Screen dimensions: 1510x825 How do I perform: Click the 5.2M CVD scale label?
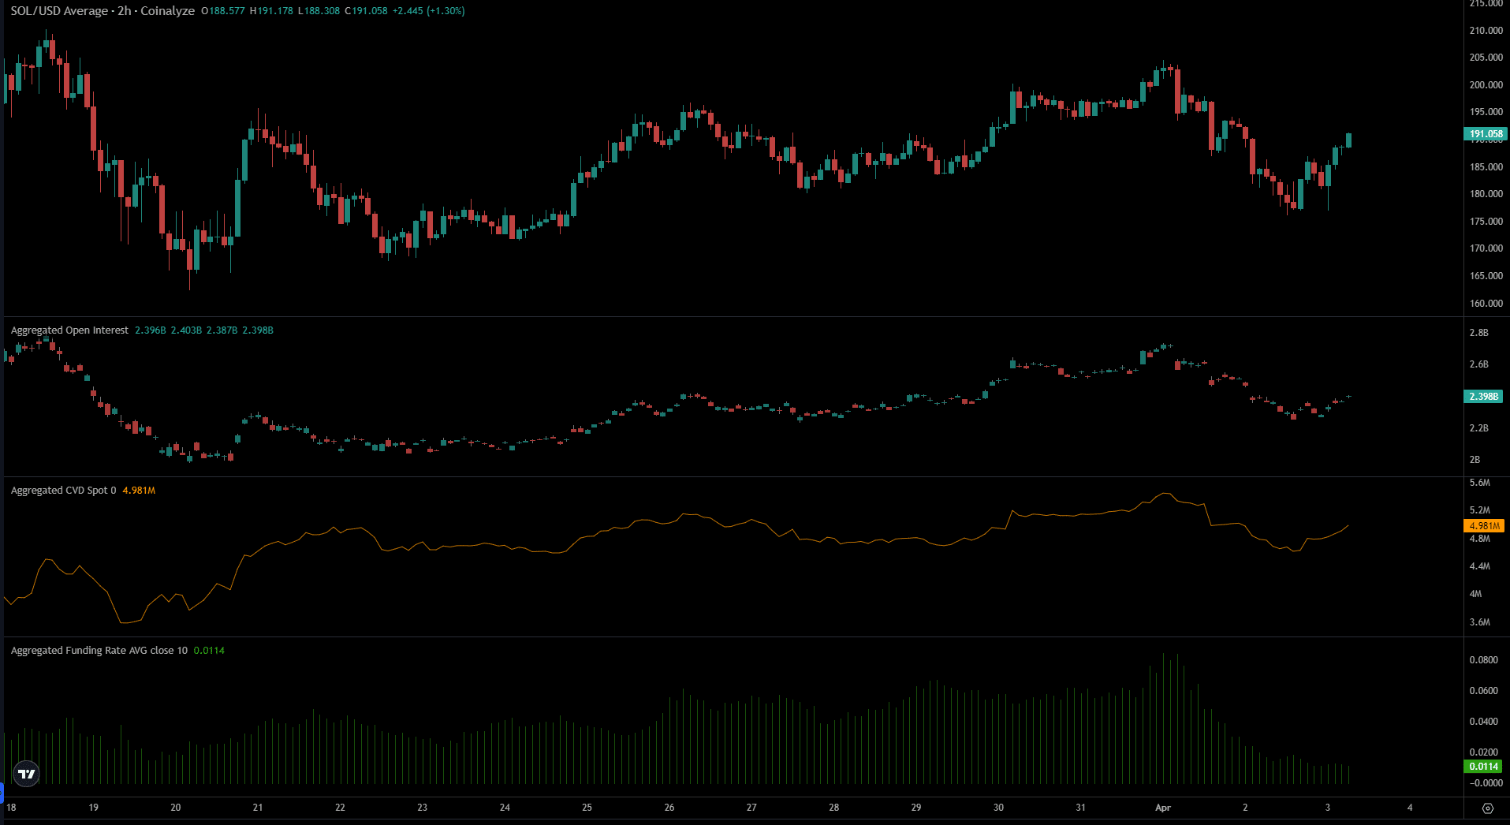pyautogui.click(x=1479, y=510)
